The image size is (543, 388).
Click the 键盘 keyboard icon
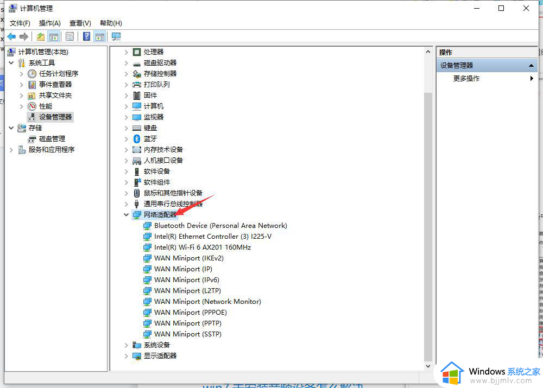click(137, 128)
